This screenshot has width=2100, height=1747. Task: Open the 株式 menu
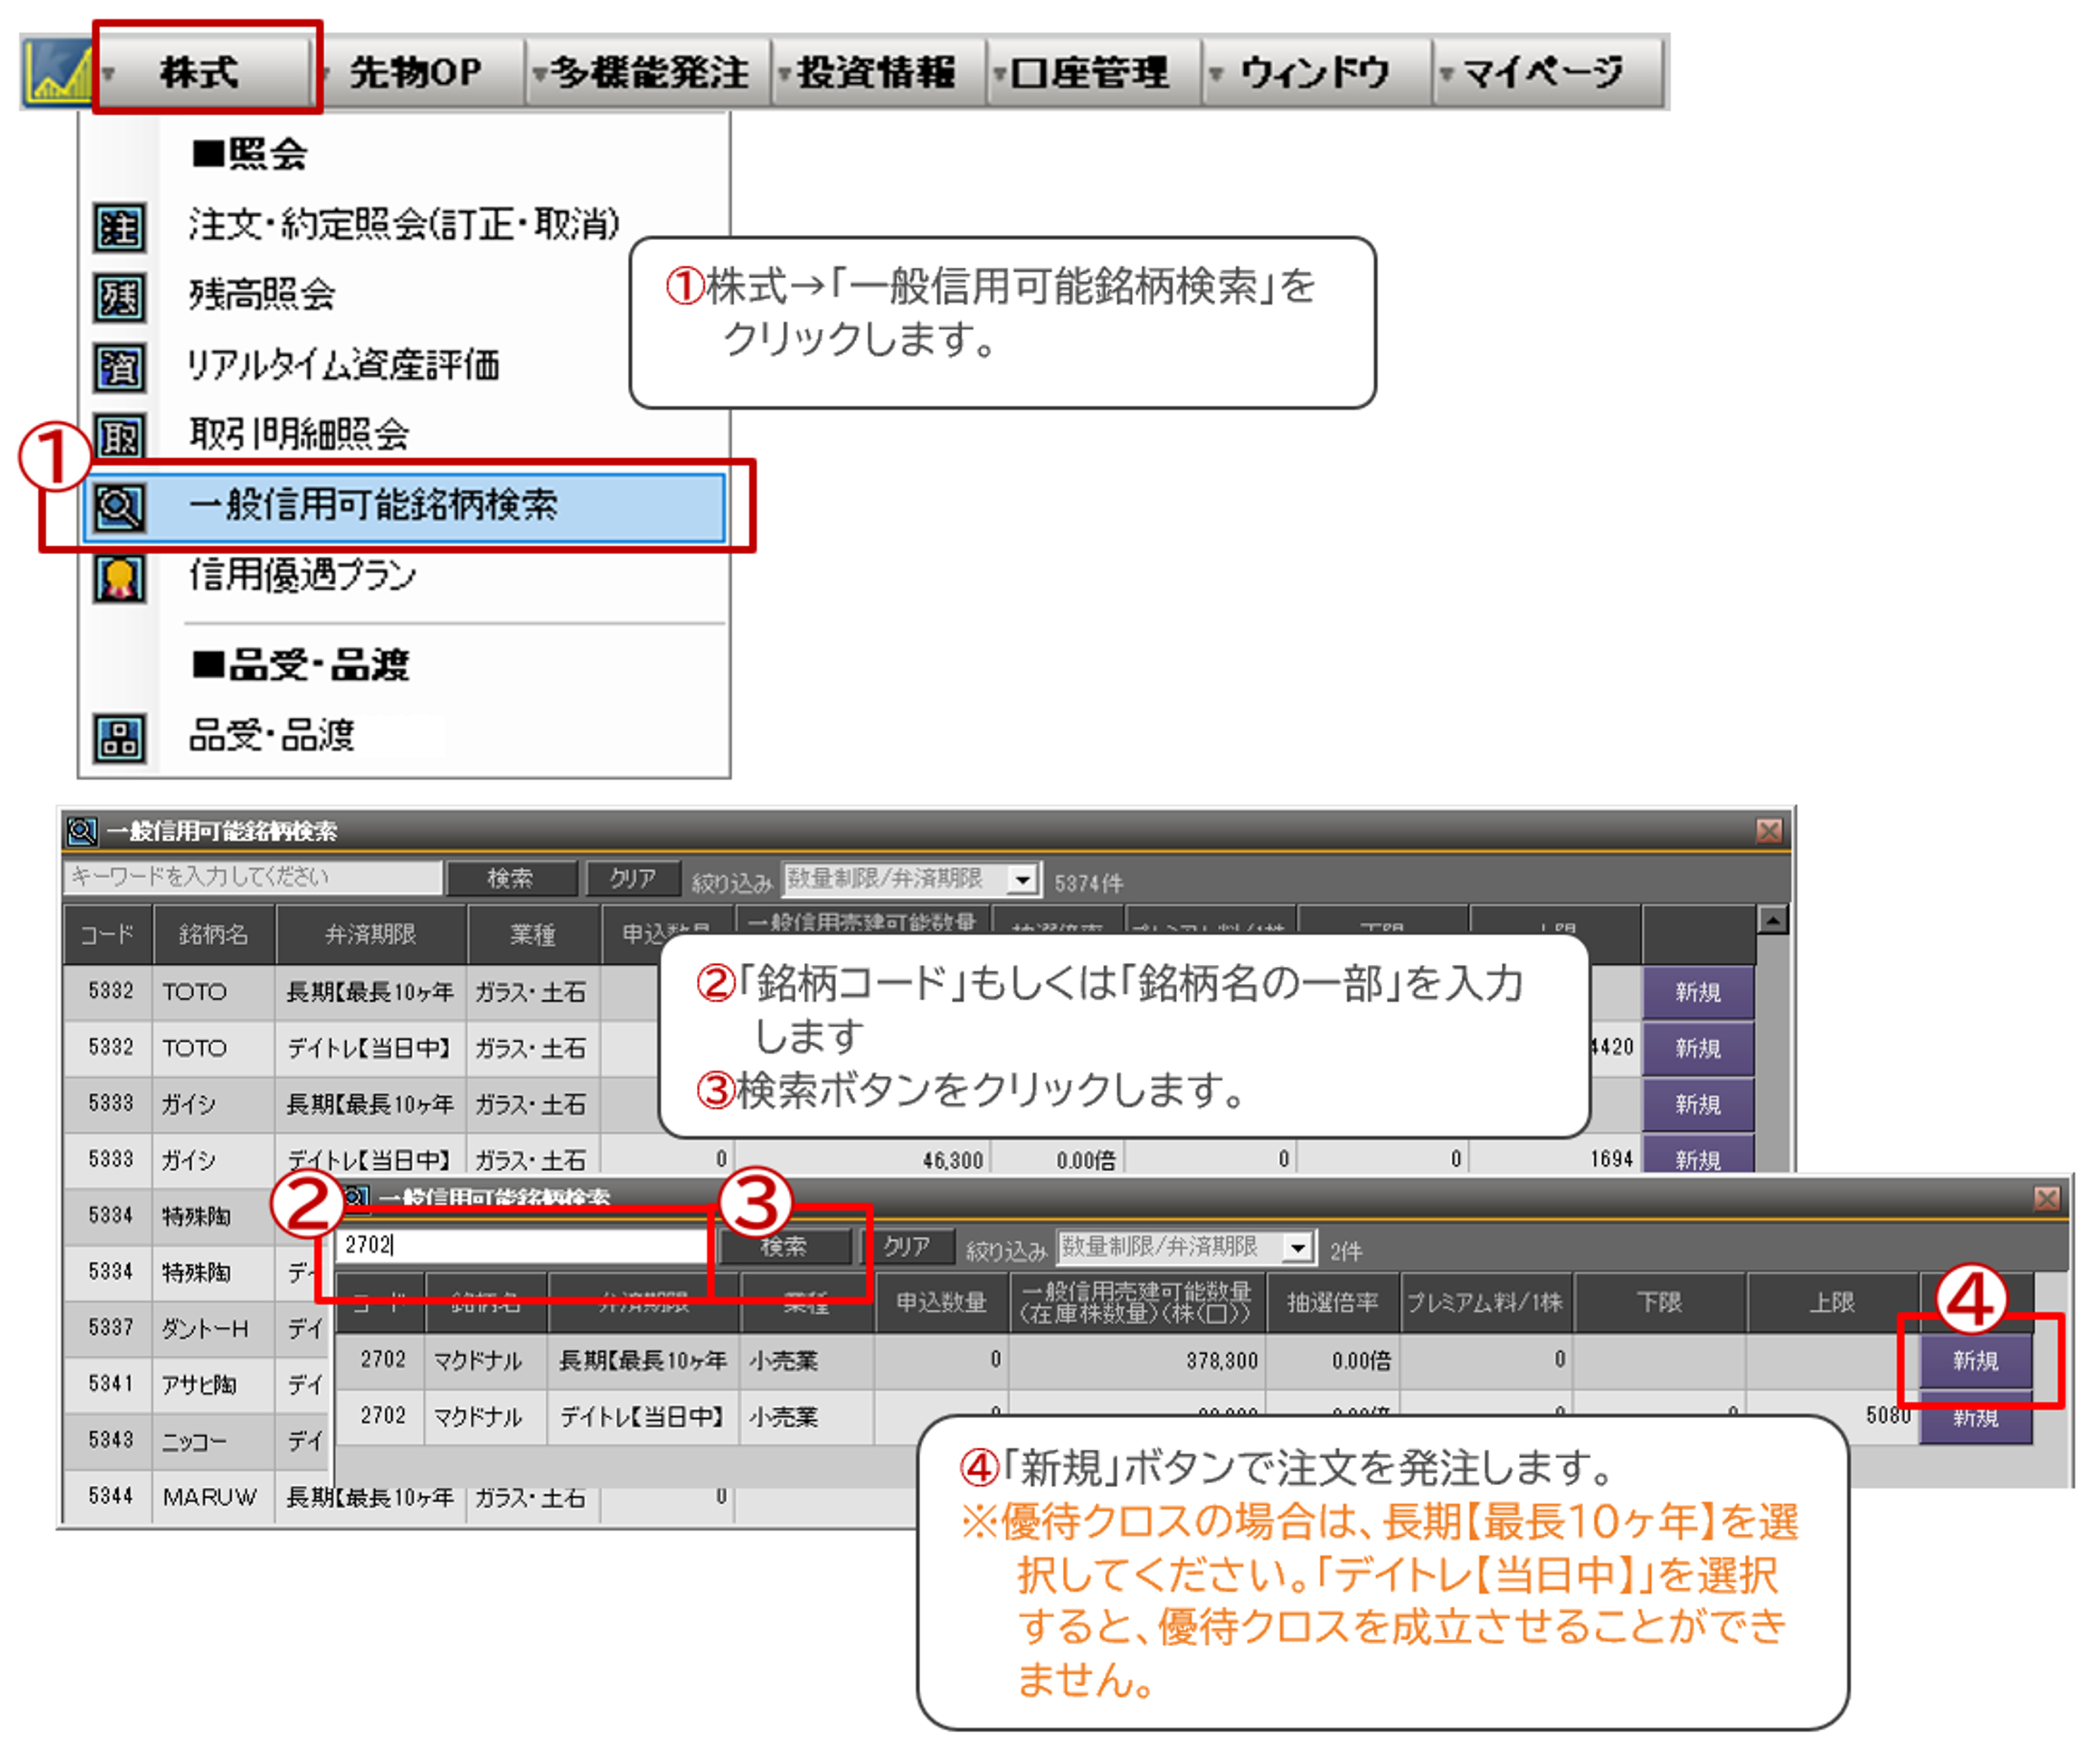[x=200, y=72]
